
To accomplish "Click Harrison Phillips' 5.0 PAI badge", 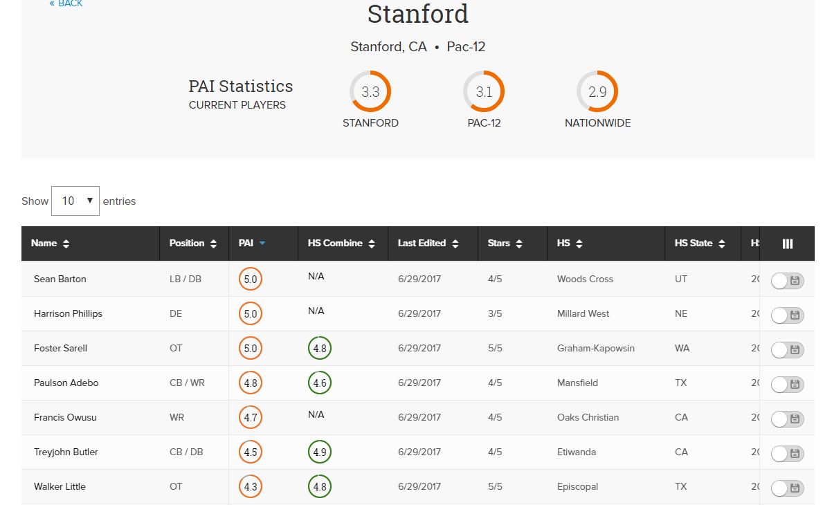I will tap(251, 314).
